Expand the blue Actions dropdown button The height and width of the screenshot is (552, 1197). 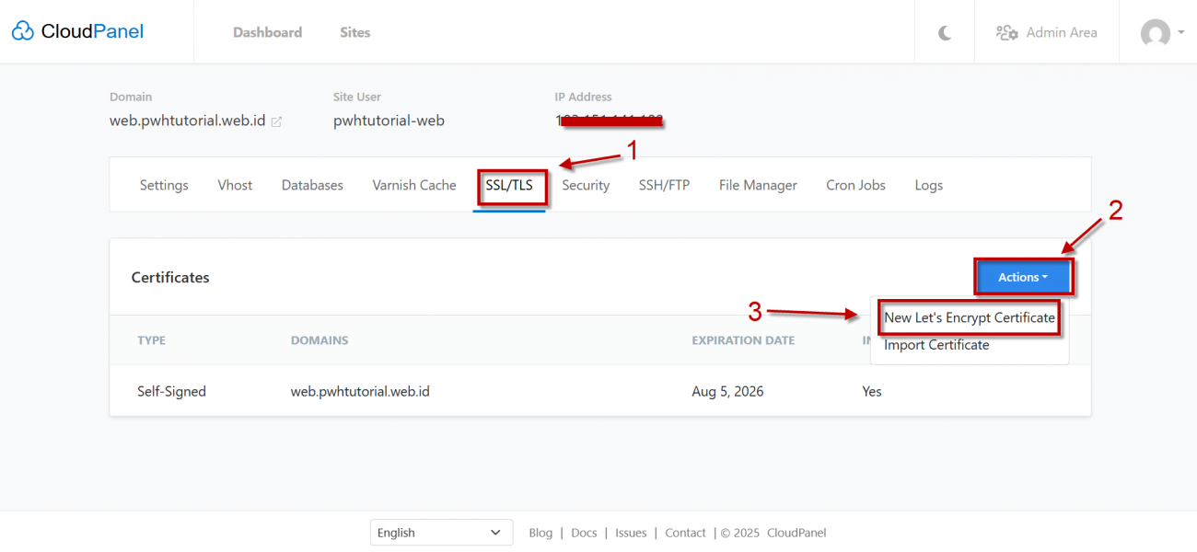tap(1023, 277)
